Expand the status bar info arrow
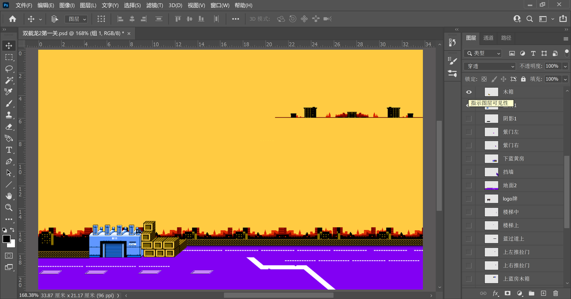The height and width of the screenshot is (299, 571). point(118,296)
